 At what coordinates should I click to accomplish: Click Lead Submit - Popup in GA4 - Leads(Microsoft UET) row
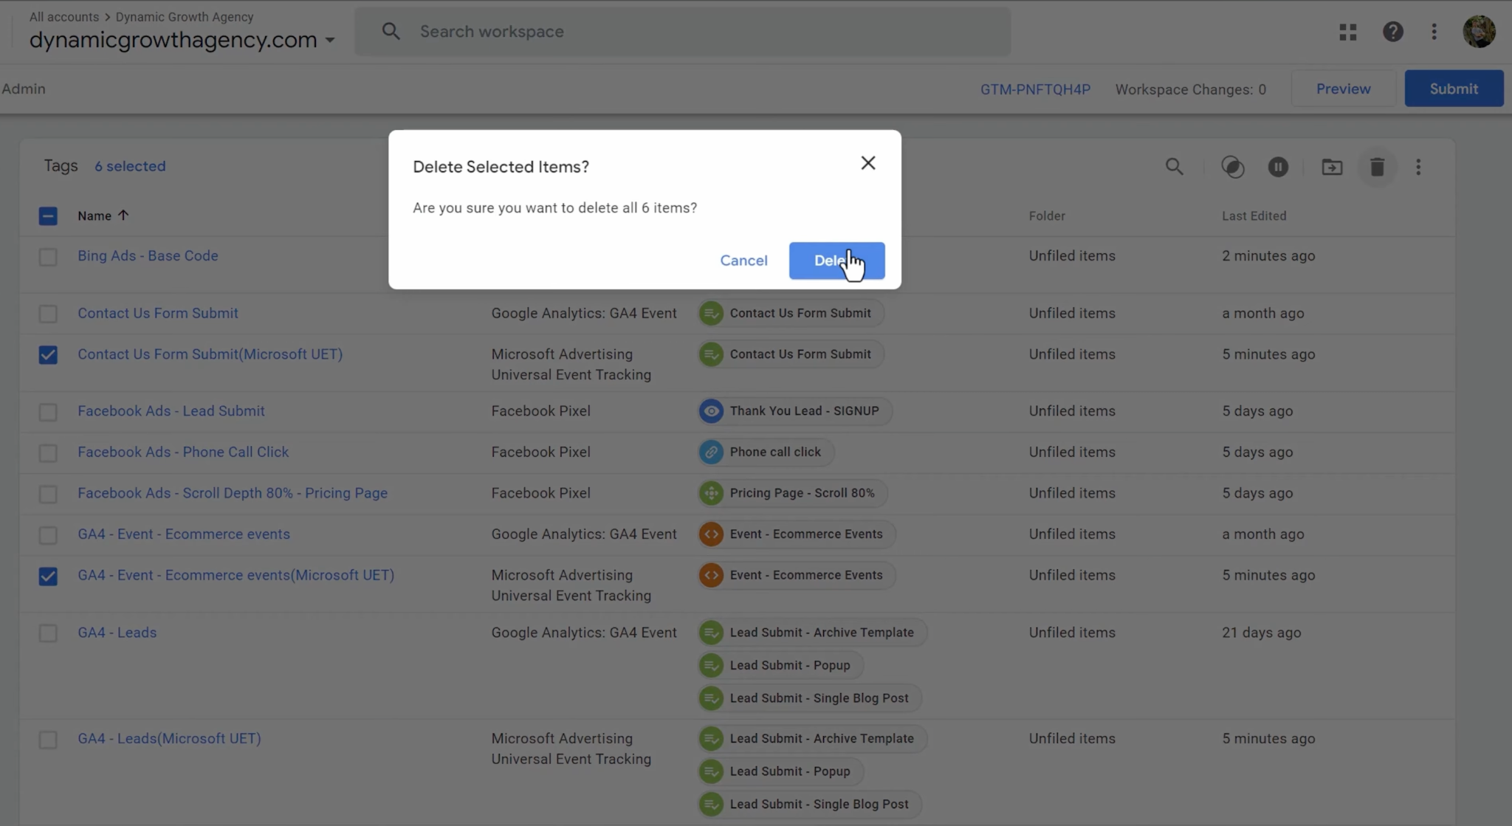point(780,771)
